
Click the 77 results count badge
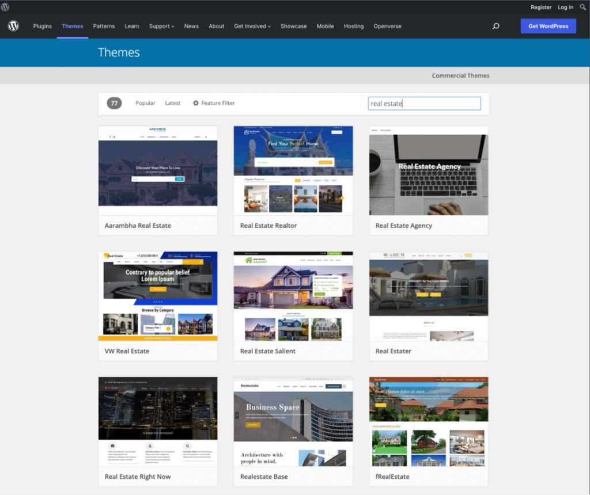pyautogui.click(x=114, y=102)
